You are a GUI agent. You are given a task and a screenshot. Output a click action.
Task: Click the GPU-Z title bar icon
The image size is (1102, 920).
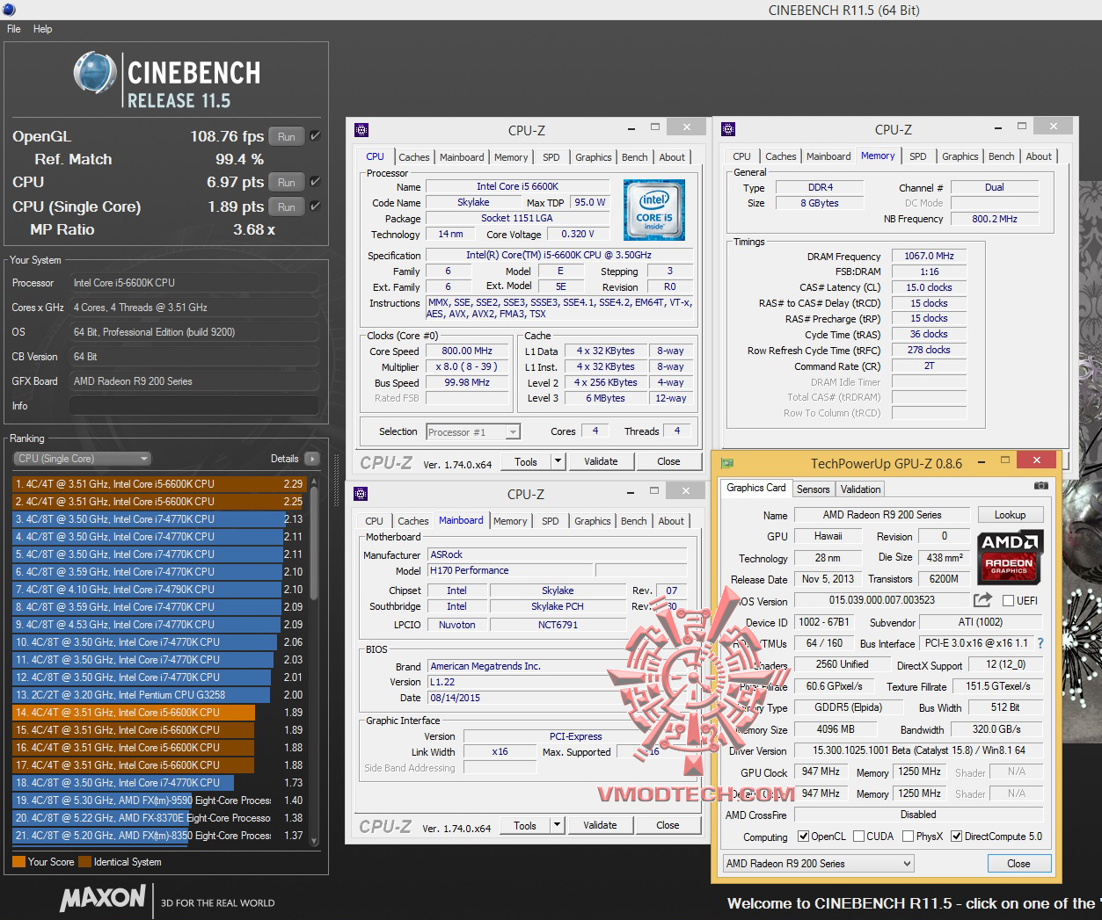click(x=727, y=463)
